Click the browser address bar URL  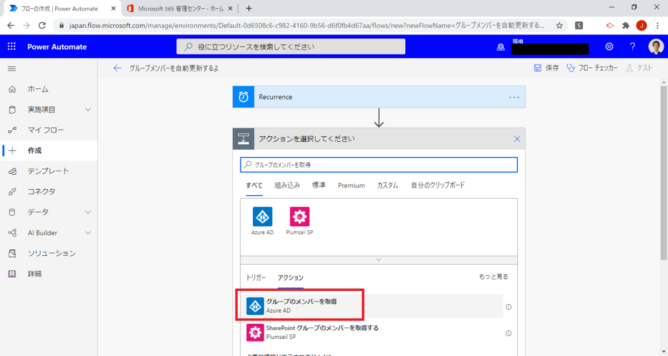307,25
